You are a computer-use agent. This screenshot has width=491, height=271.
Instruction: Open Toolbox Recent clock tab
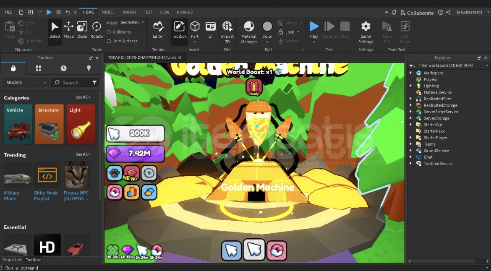63,68
